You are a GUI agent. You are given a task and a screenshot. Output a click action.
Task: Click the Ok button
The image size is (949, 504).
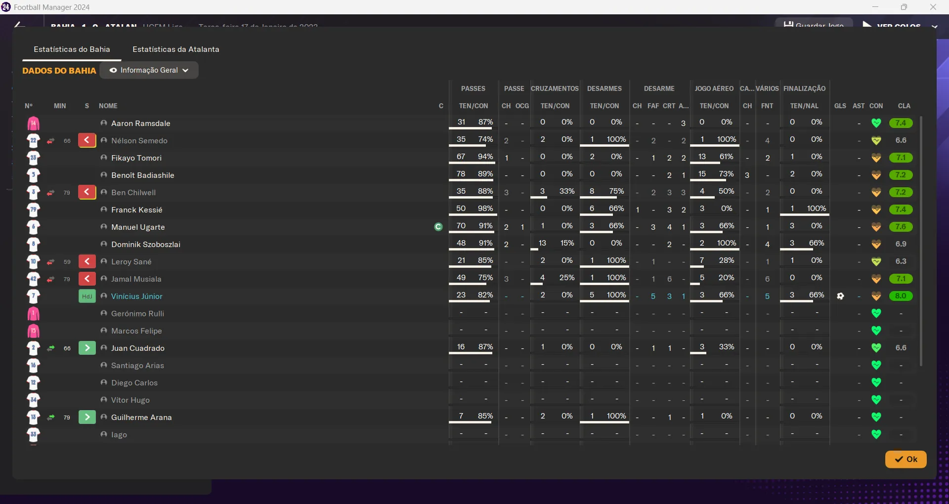906,459
